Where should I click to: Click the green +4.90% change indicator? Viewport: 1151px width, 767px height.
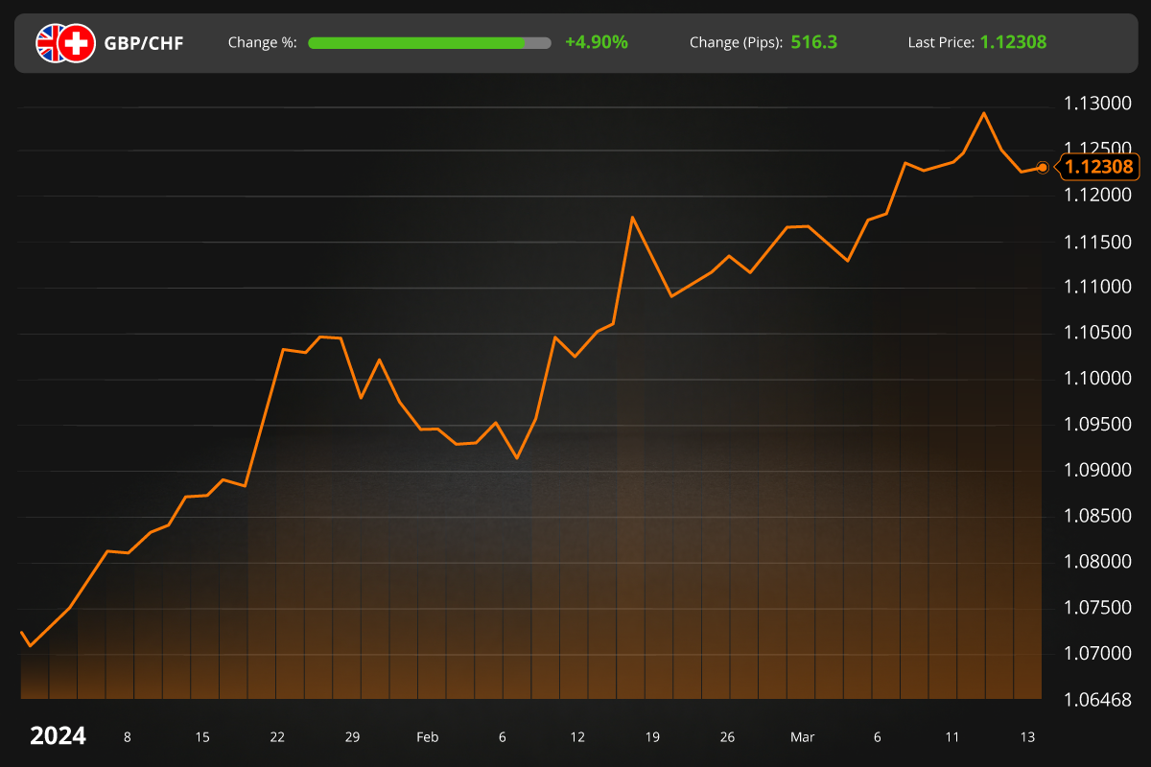[596, 42]
